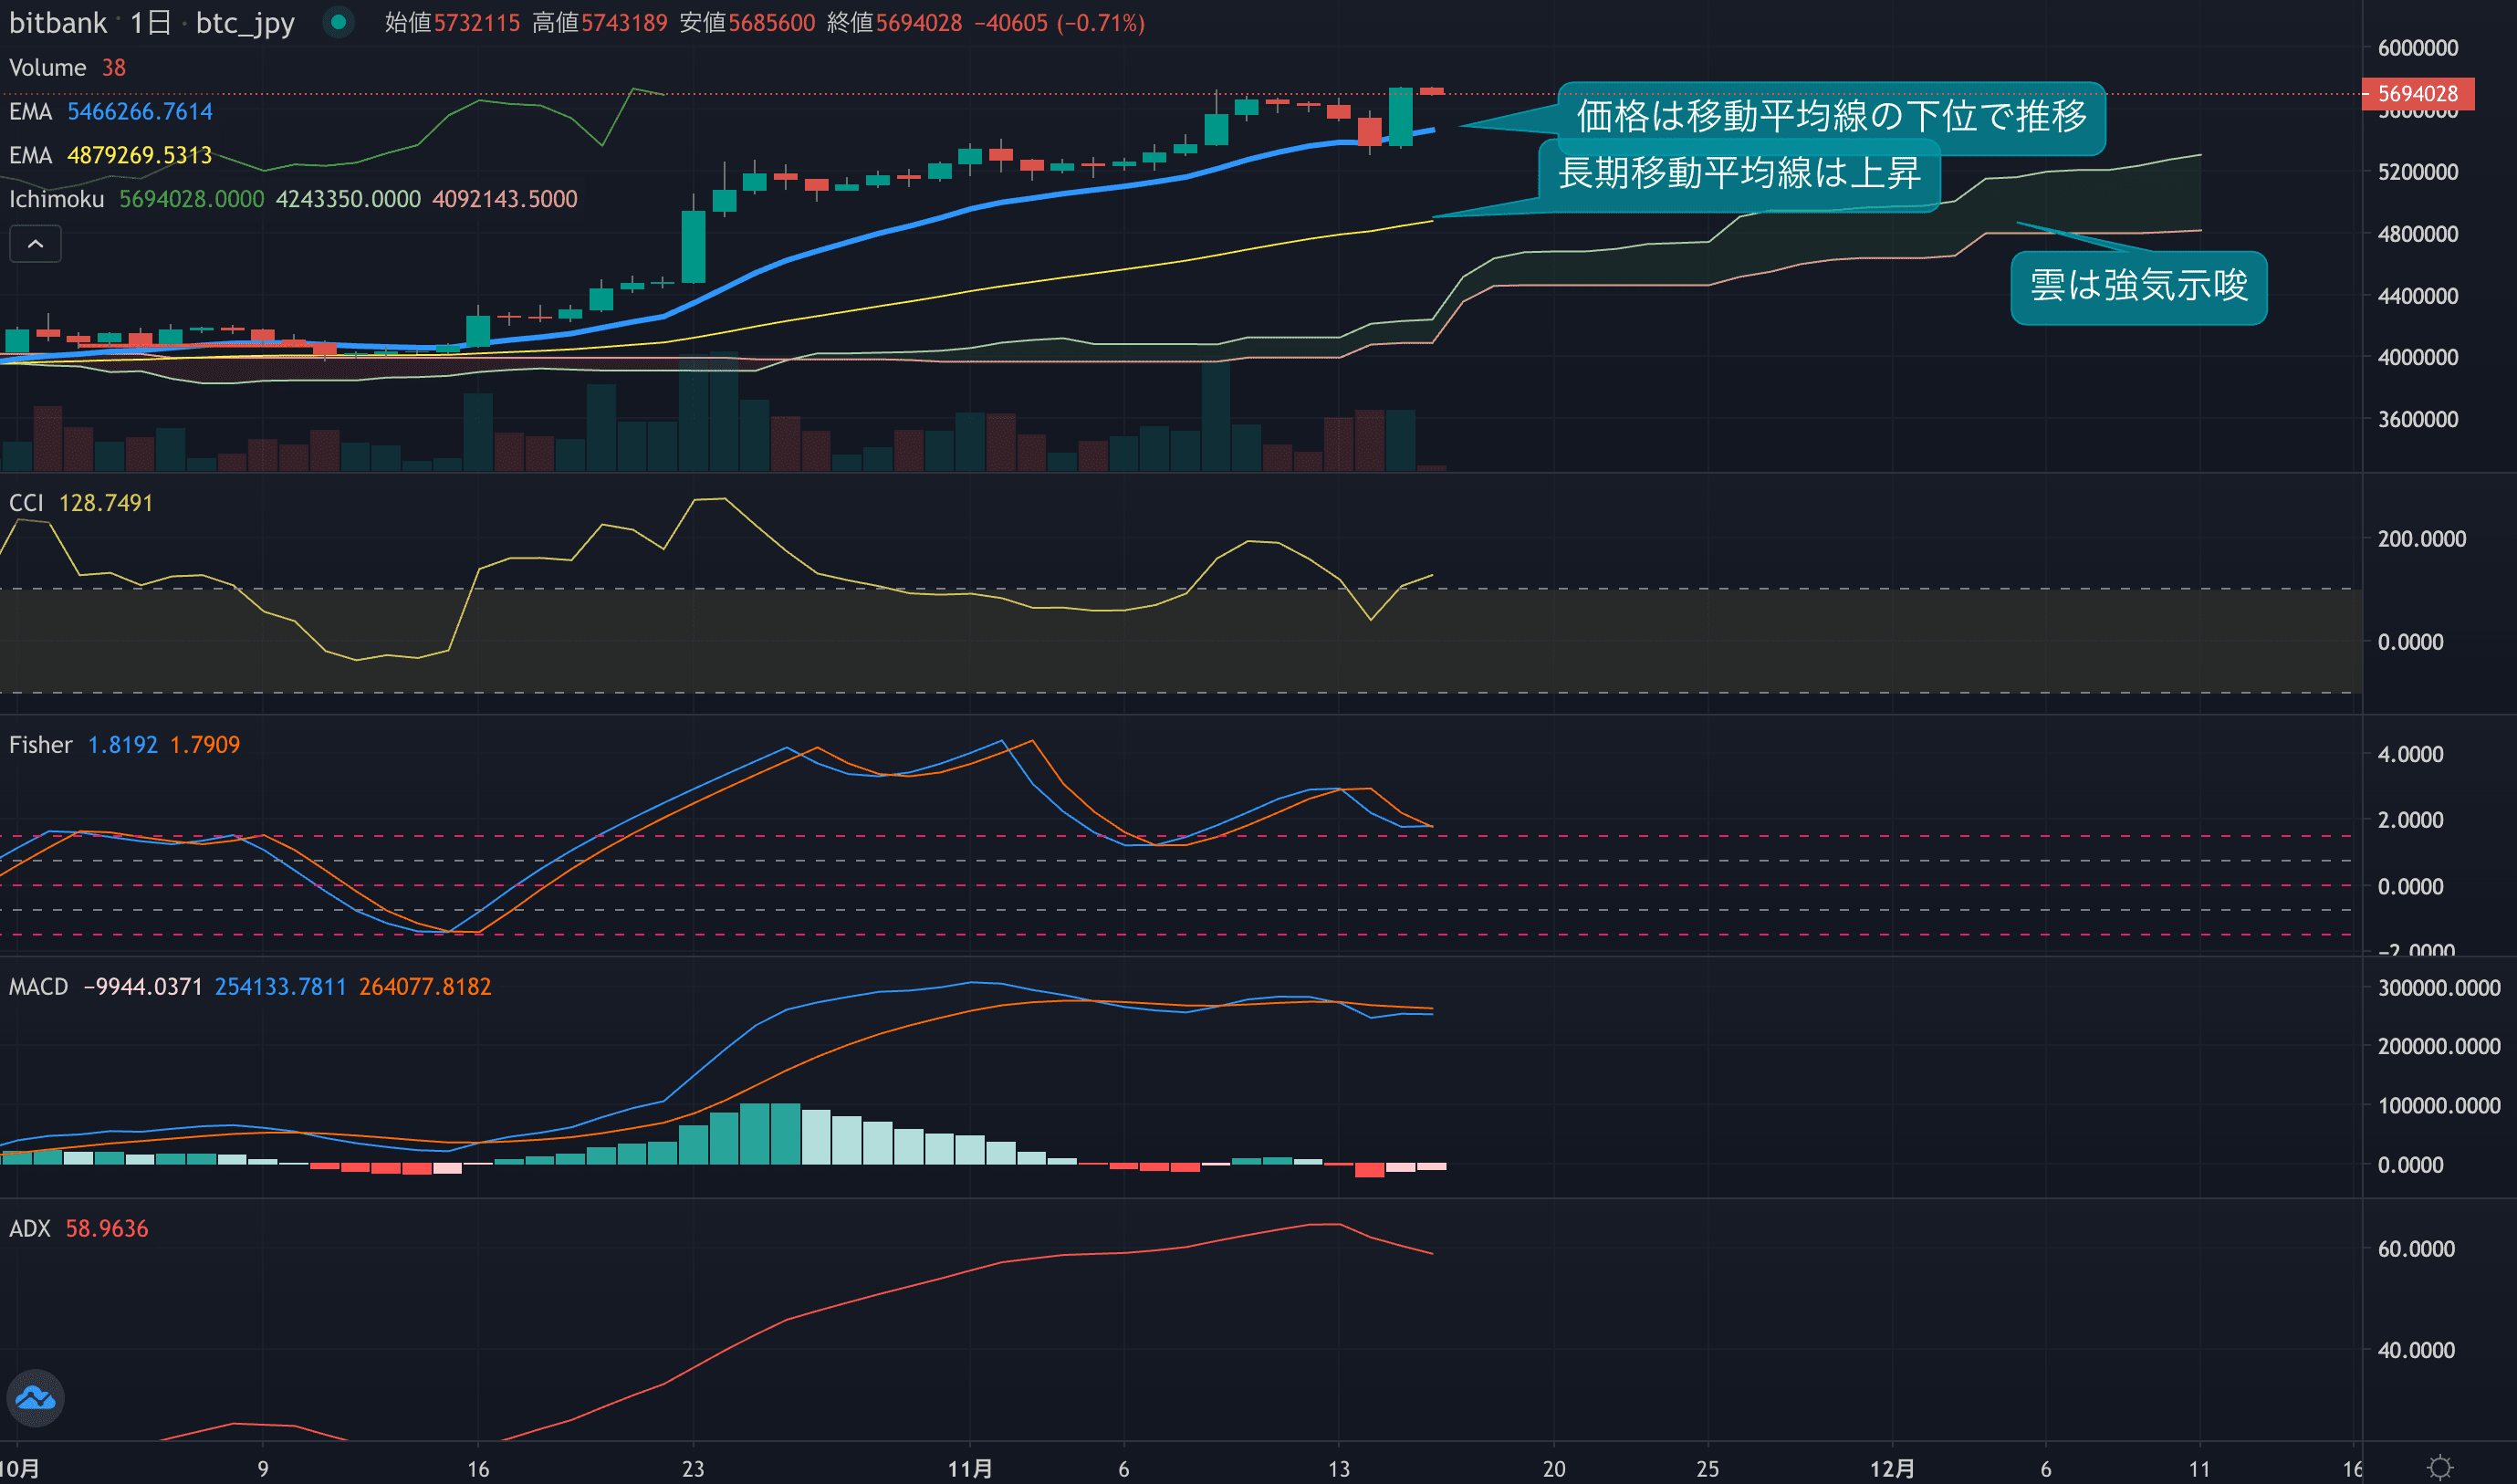Click the green market status dot
This screenshot has width=2517, height=1484.
[338, 22]
